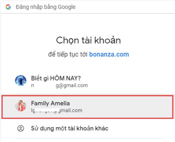175x142 pixels.
Task: Click the Gmail address under Family Amelia
Action: click(57, 110)
